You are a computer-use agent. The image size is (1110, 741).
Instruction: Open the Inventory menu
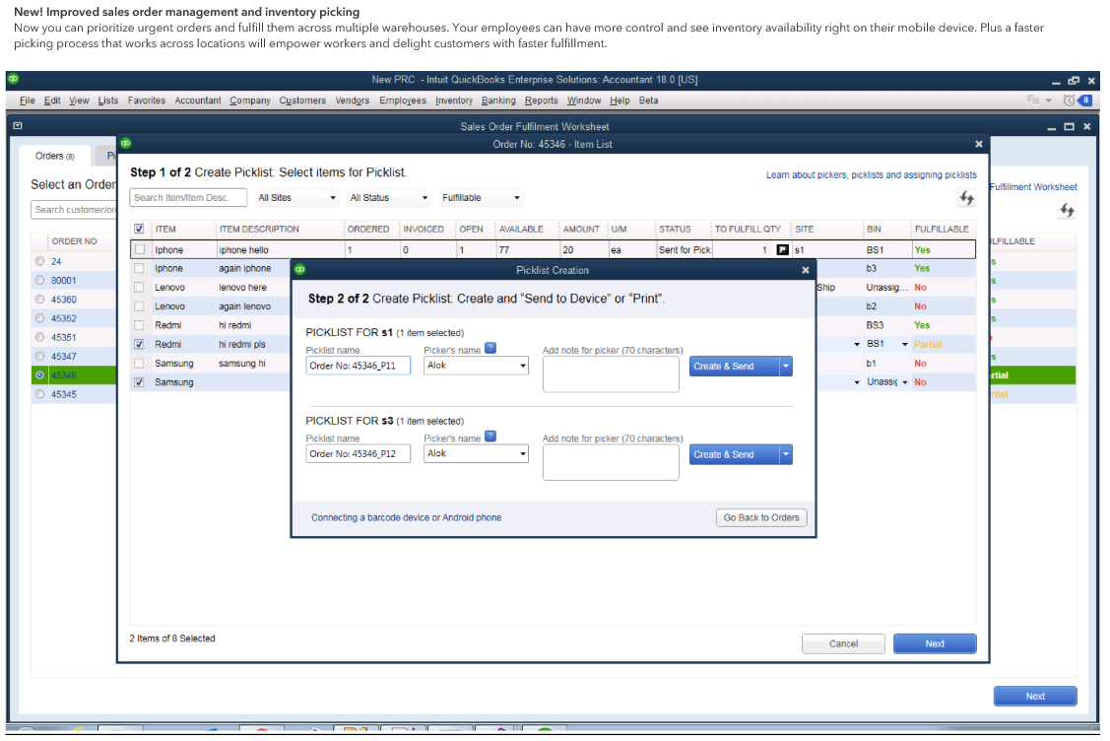(454, 101)
